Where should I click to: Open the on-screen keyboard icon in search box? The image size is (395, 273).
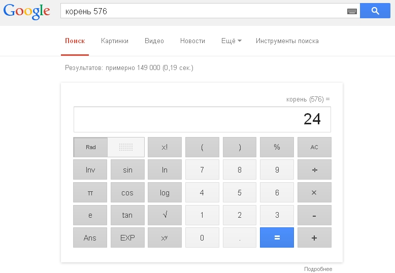point(352,11)
